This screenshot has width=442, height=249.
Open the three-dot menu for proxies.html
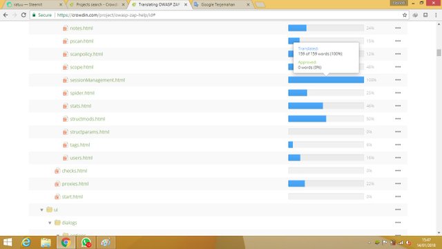[x=398, y=184]
